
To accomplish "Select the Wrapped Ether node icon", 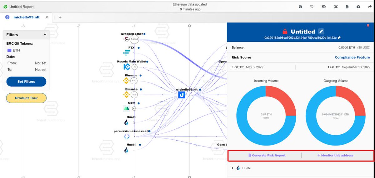I will tap(127, 39).
